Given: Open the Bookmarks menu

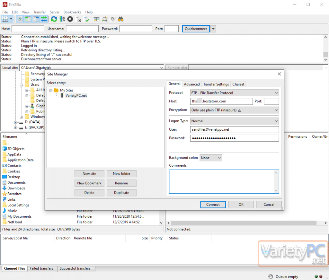Looking at the screenshot, I should [x=72, y=12].
